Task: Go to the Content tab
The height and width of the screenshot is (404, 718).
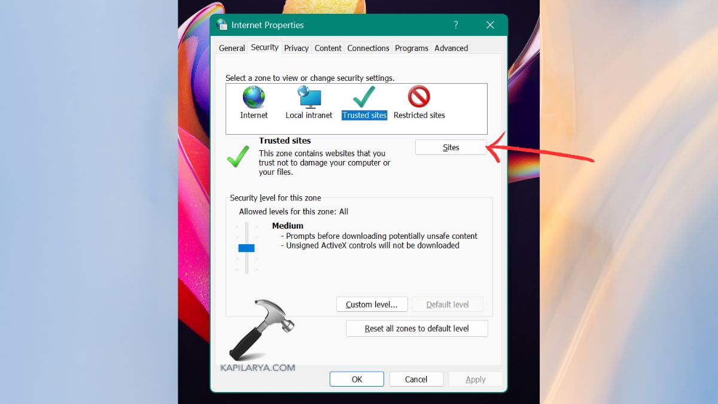Action: click(328, 48)
